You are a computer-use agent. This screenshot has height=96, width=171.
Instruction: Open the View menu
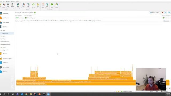coord(4,2)
